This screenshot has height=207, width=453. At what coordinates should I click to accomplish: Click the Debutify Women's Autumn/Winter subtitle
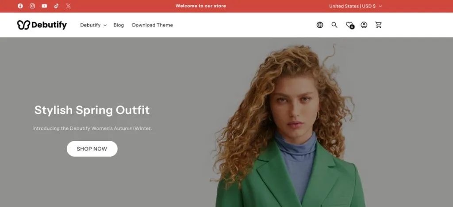(92, 128)
